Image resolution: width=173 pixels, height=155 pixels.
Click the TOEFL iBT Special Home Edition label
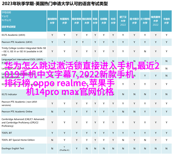pos(18,140)
